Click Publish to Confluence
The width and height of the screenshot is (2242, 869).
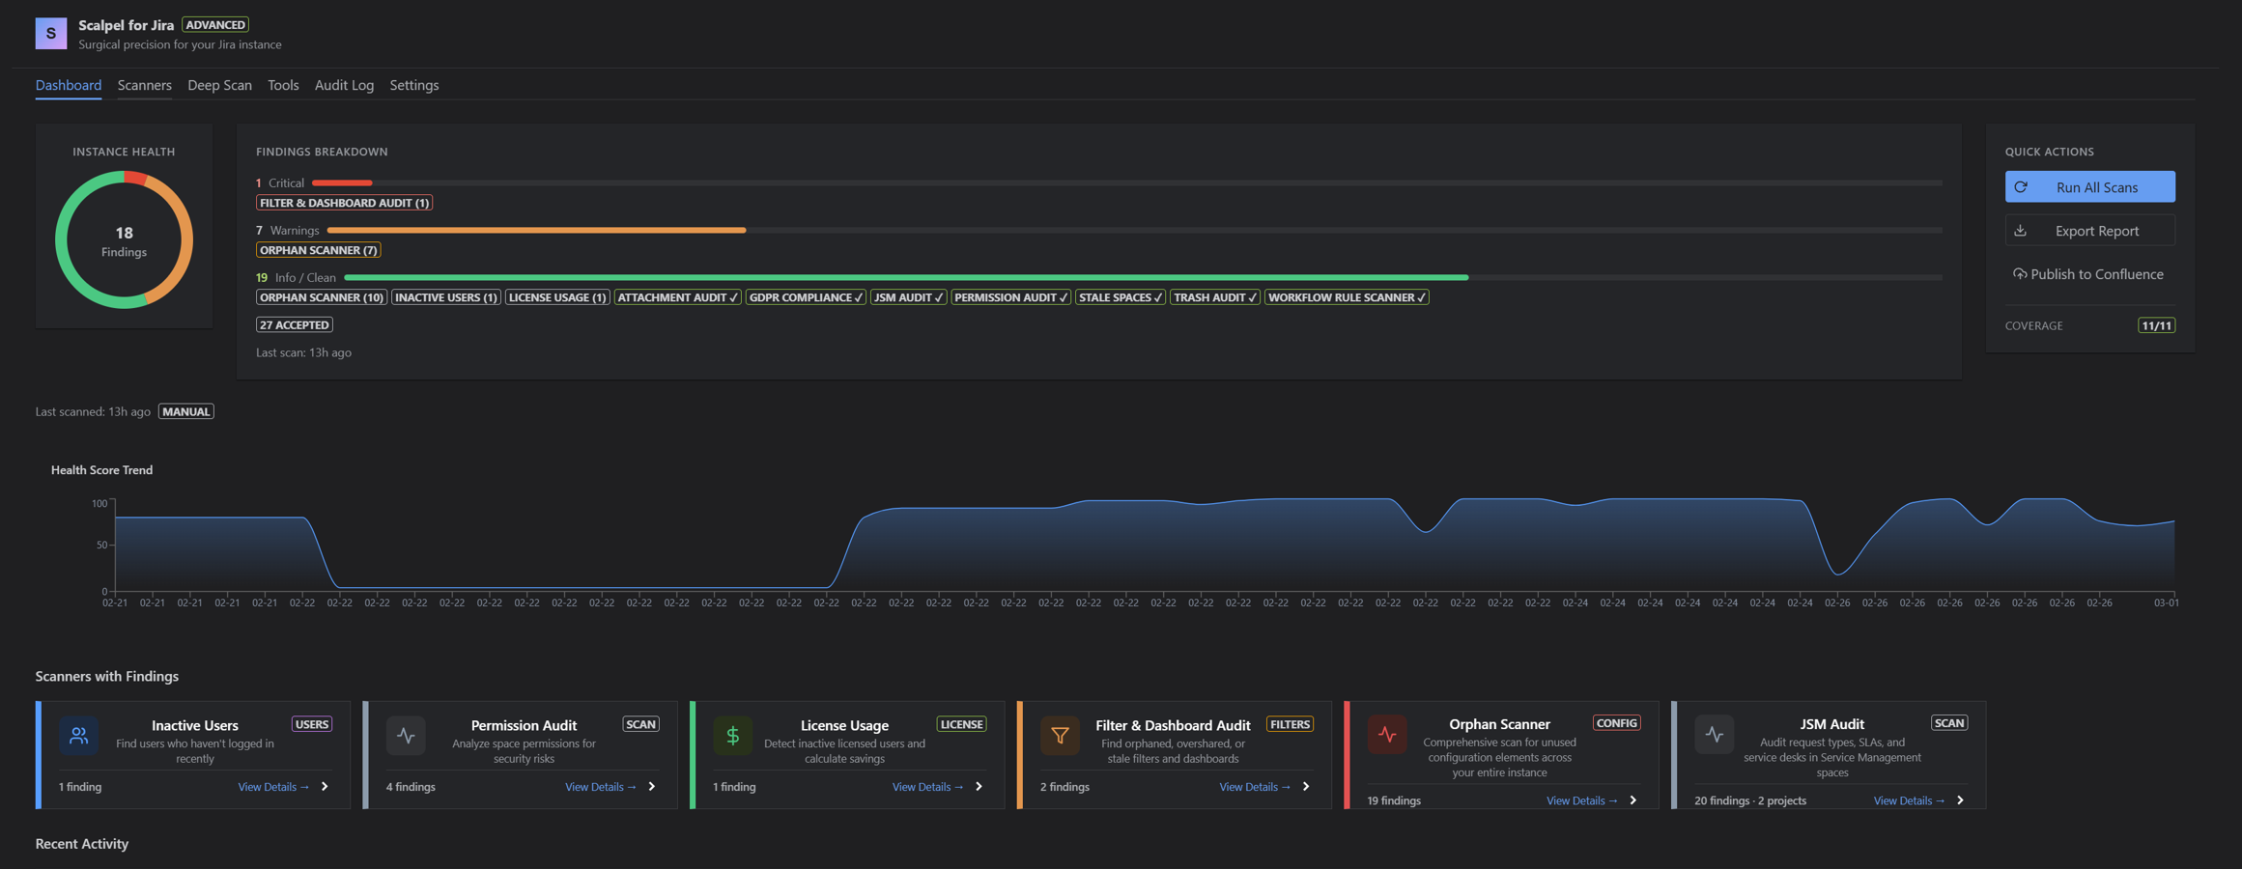(2090, 274)
